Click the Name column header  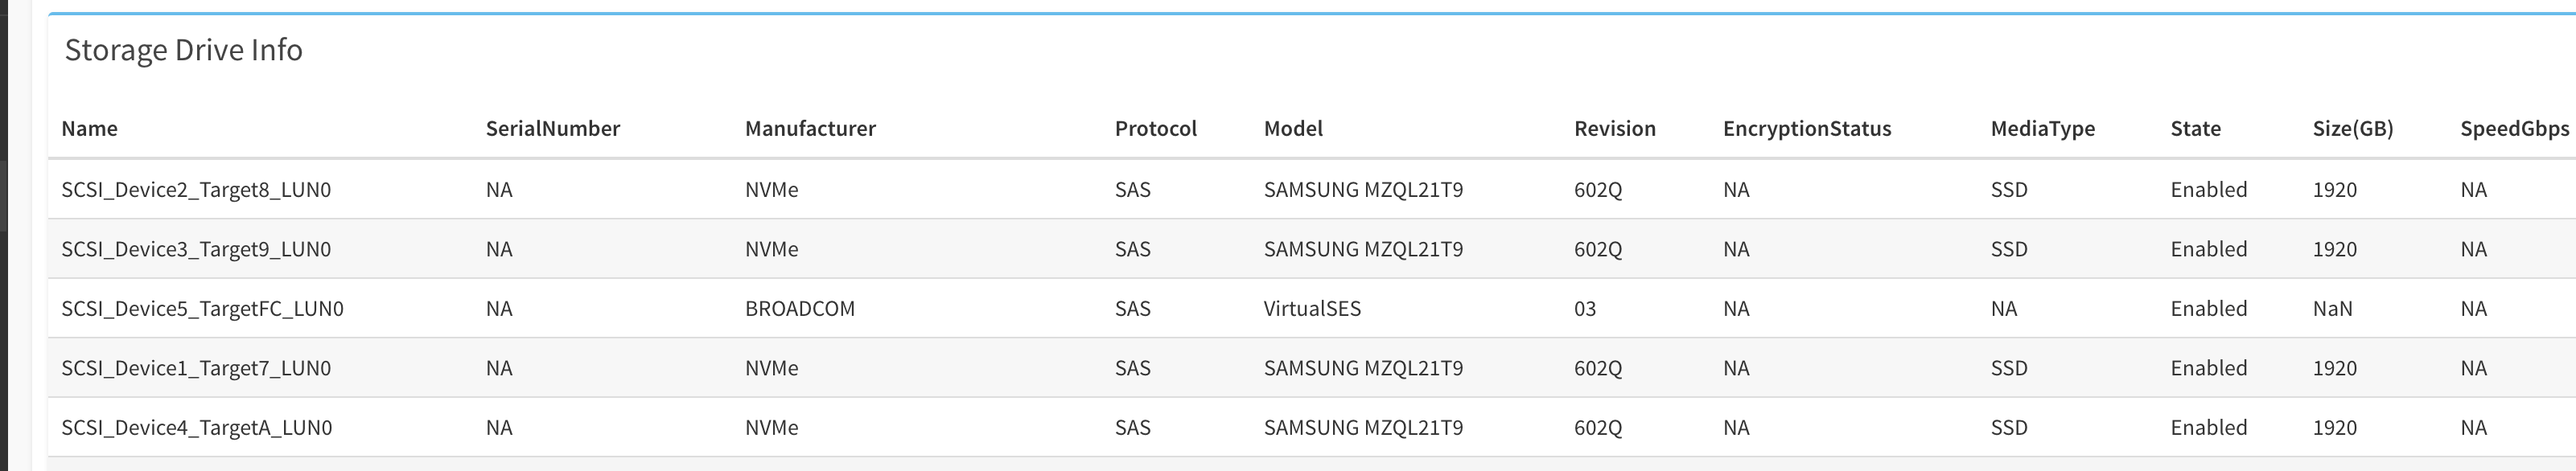point(89,129)
